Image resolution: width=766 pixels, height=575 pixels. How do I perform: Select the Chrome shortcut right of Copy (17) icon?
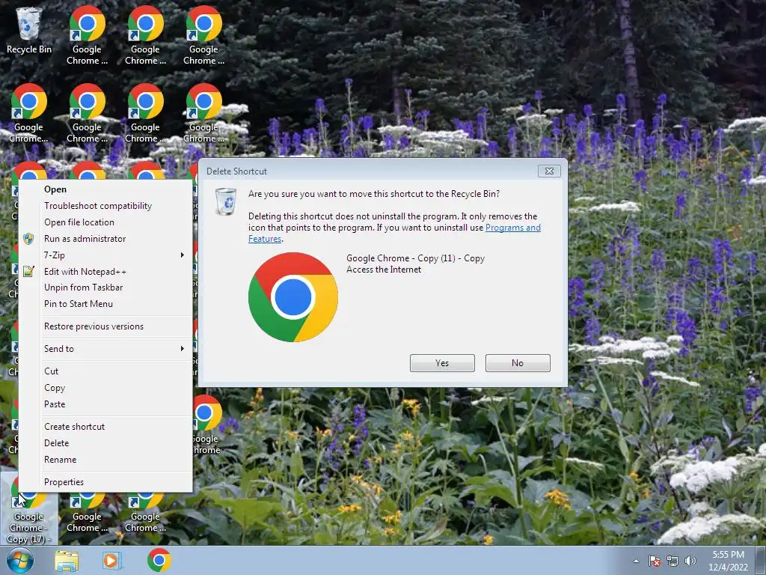tap(87, 514)
